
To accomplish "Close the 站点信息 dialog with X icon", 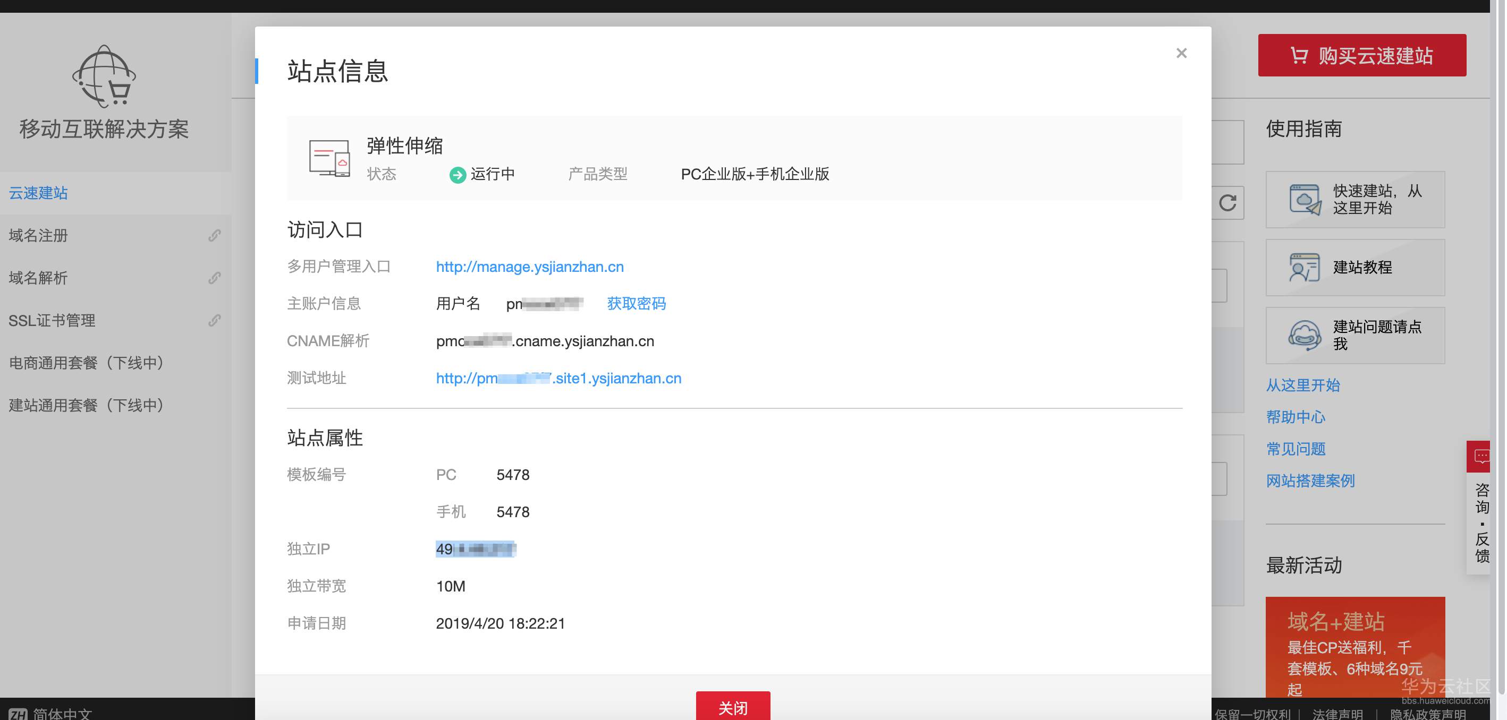I will pos(1181,53).
